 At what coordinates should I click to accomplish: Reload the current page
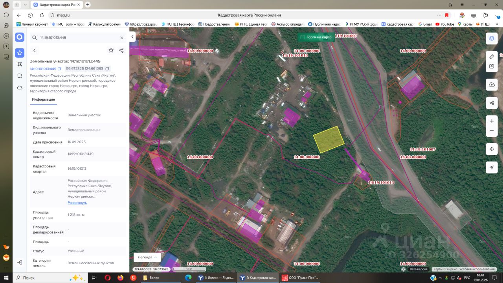pos(42,15)
